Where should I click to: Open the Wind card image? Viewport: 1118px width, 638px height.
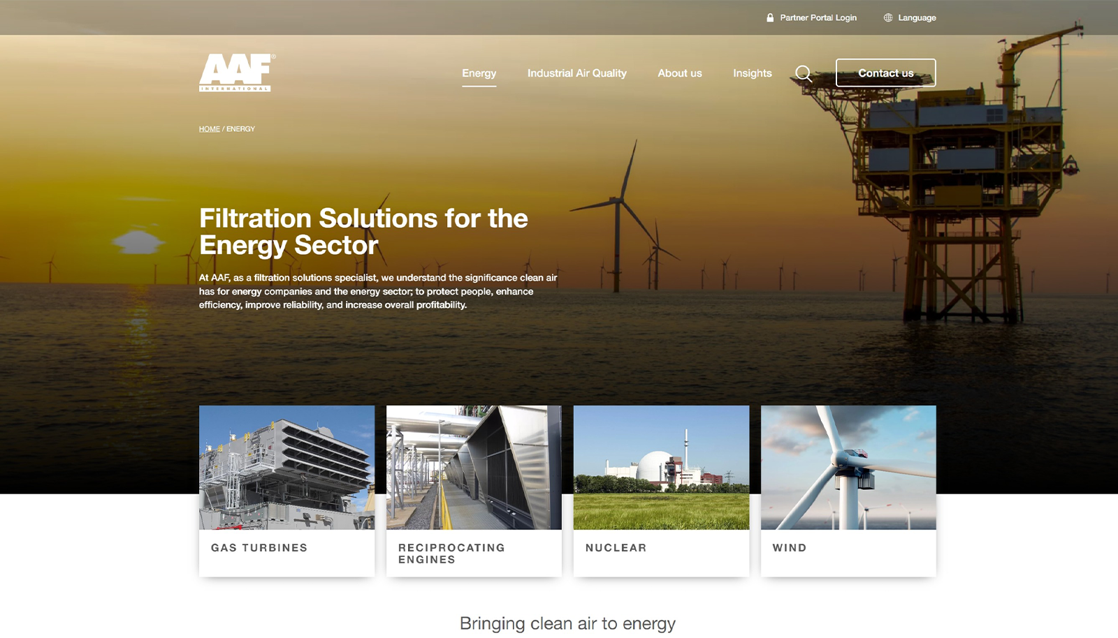(x=849, y=466)
